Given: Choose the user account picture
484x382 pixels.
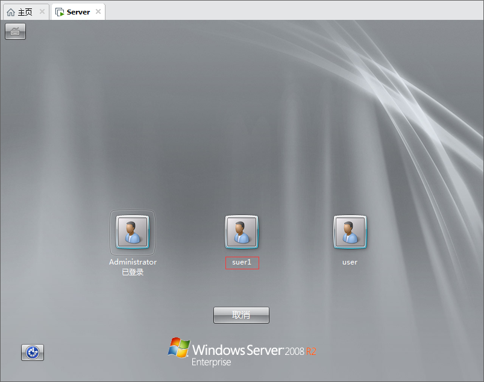Looking at the screenshot, I should [350, 232].
